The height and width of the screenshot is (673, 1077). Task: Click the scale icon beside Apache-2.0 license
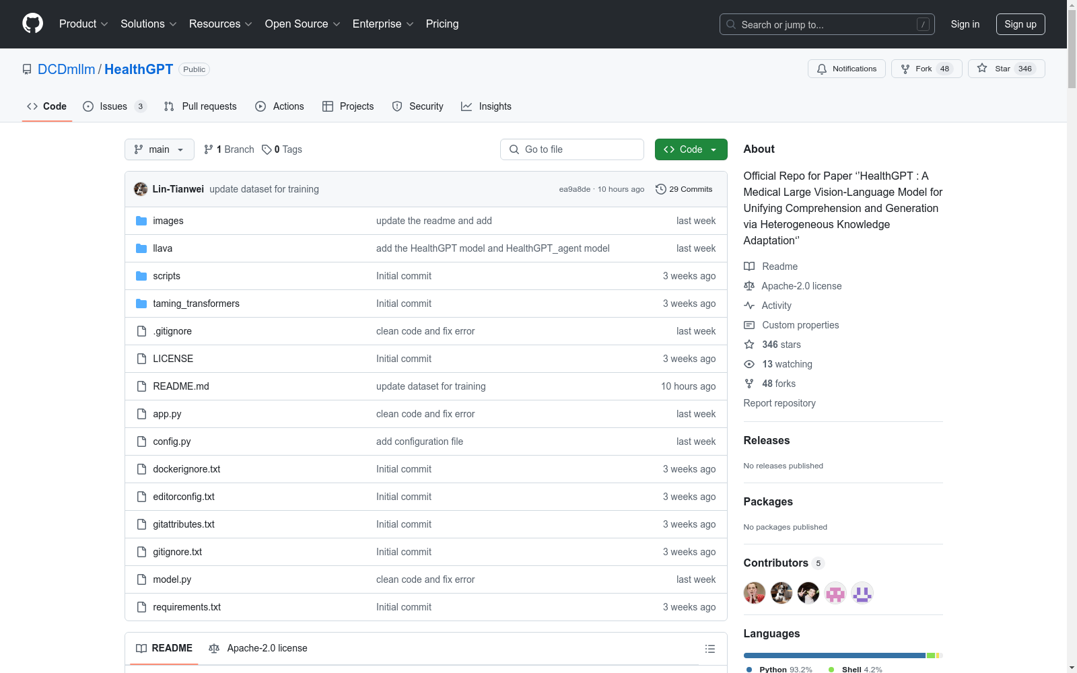pyautogui.click(x=749, y=286)
